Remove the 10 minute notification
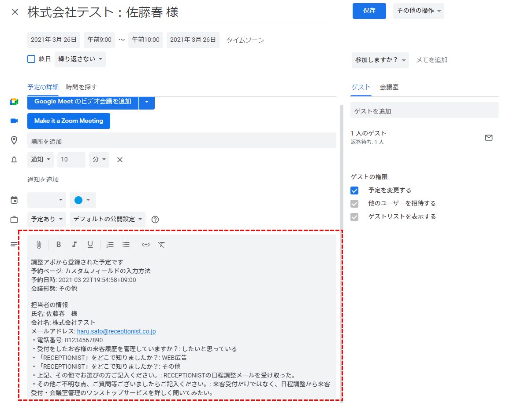 point(119,160)
